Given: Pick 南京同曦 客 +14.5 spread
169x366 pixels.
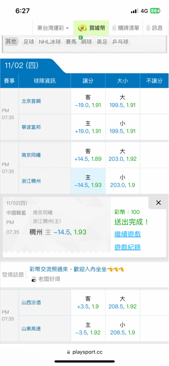Looking at the screenshot, I should 88,155.
